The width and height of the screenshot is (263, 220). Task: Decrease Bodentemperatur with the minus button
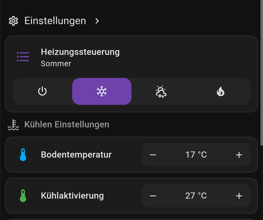coord(153,155)
